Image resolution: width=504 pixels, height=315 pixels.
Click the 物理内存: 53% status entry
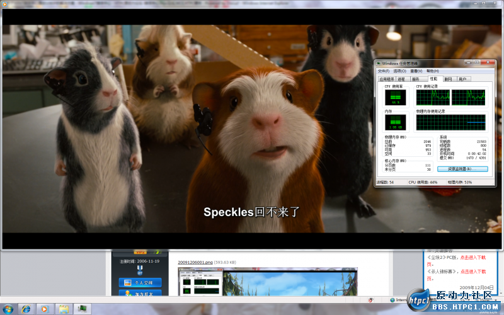pos(460,182)
